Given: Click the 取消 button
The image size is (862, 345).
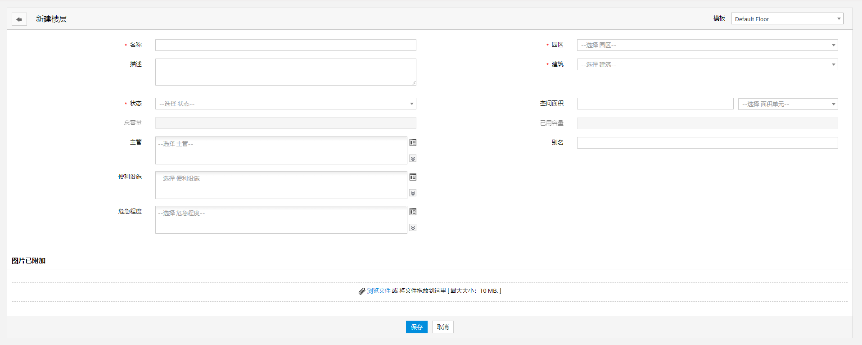Looking at the screenshot, I should (442, 327).
